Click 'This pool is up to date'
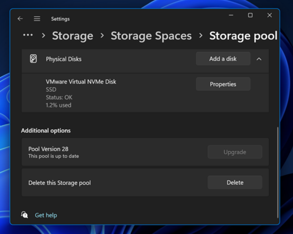 pyautogui.click(x=54, y=156)
